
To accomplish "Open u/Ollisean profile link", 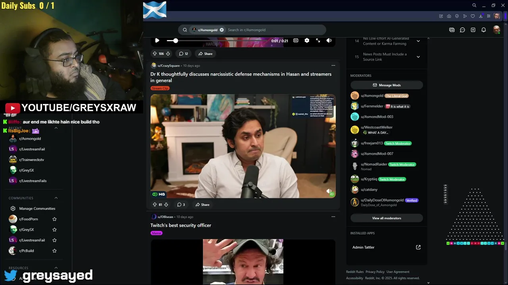I will tap(165, 217).
